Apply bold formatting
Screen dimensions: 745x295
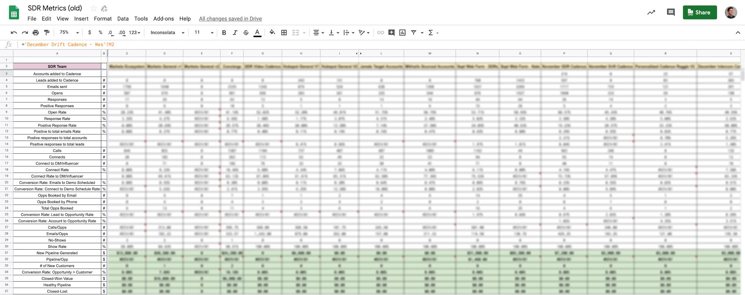click(224, 33)
